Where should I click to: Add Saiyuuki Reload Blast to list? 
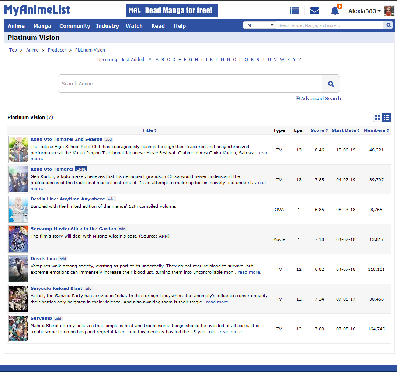click(x=88, y=289)
